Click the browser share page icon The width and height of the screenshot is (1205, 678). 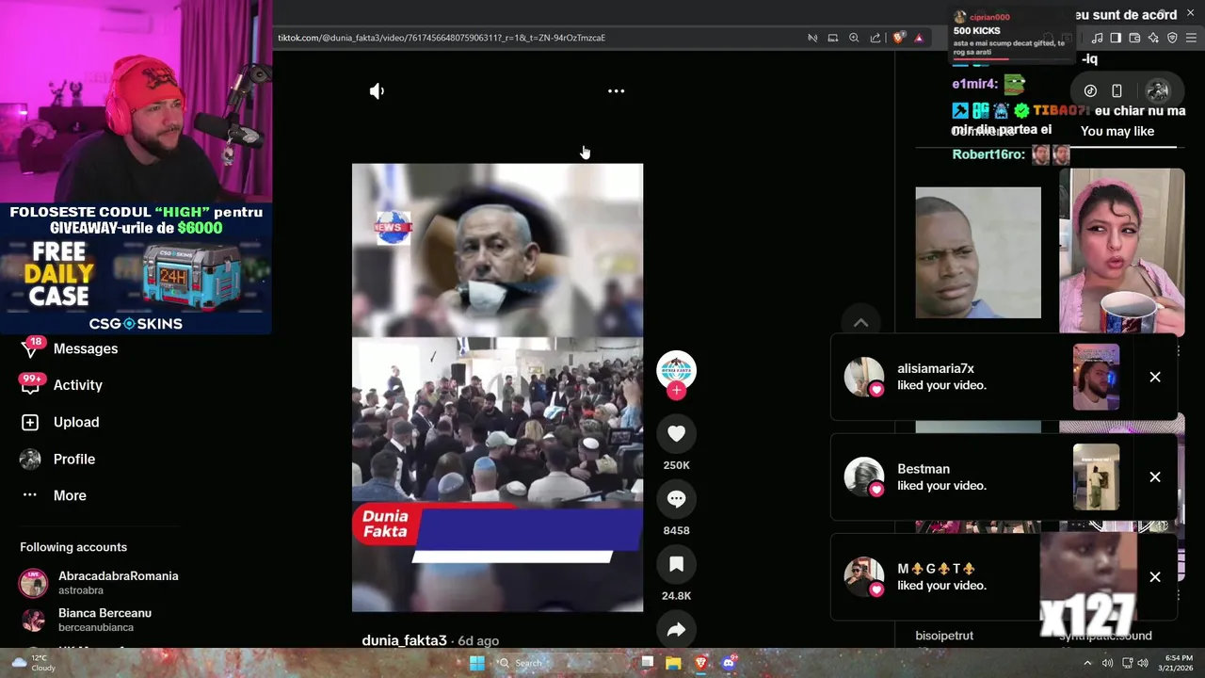click(876, 38)
